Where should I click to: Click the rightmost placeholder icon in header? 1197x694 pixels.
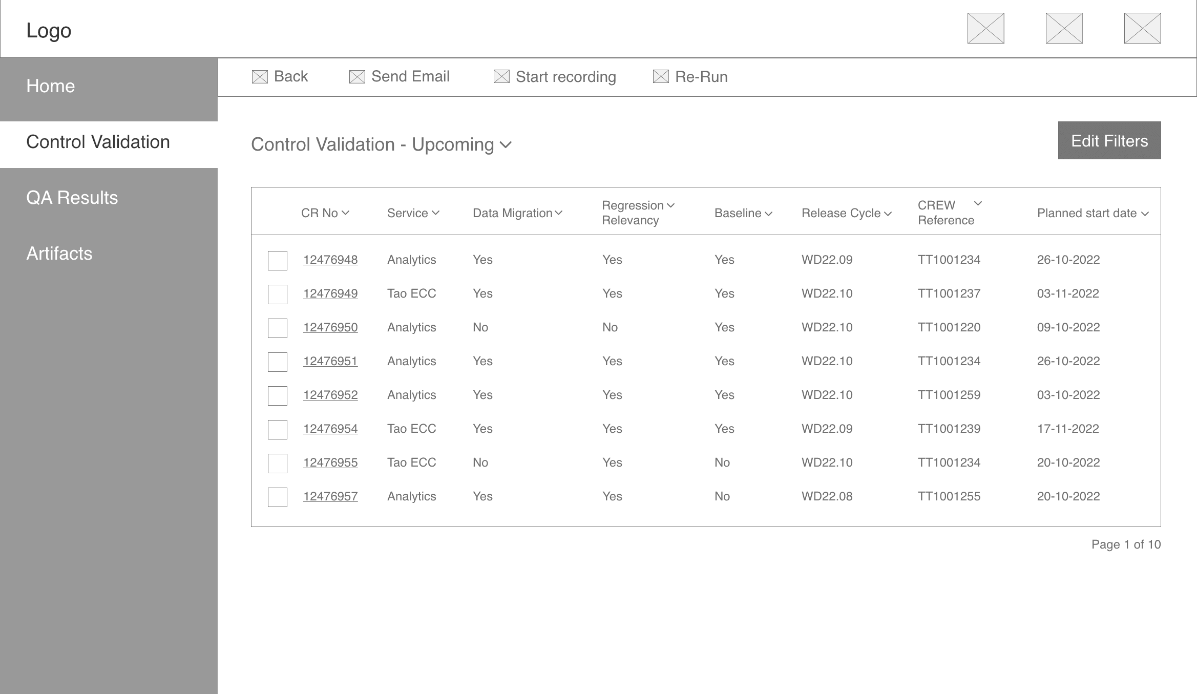[x=1142, y=28]
